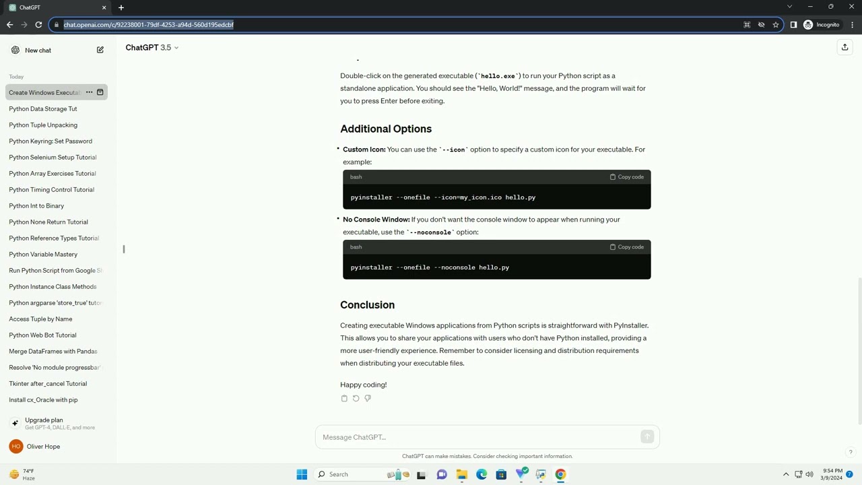Open the browser side panel
Image resolution: width=862 pixels, height=485 pixels.
793,25
